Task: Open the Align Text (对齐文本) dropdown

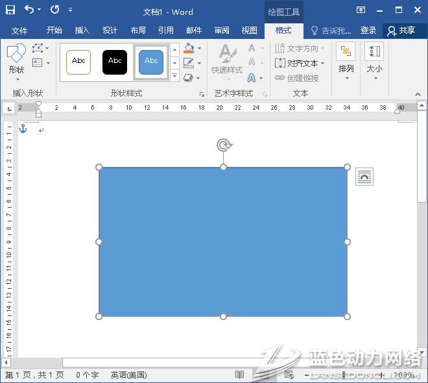Action: click(x=300, y=63)
